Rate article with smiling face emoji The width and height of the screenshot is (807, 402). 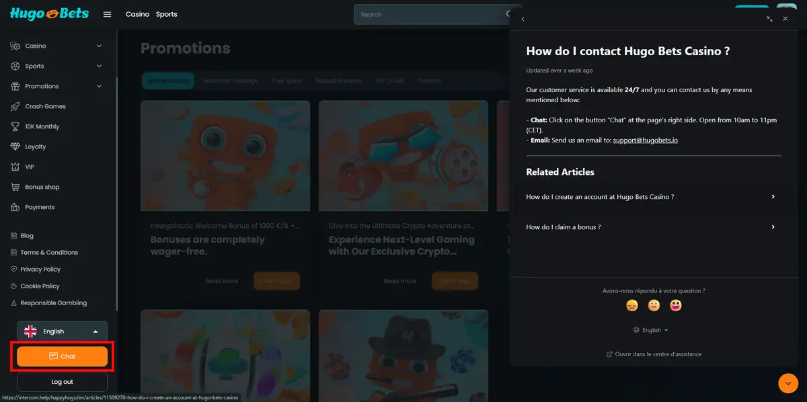point(676,306)
